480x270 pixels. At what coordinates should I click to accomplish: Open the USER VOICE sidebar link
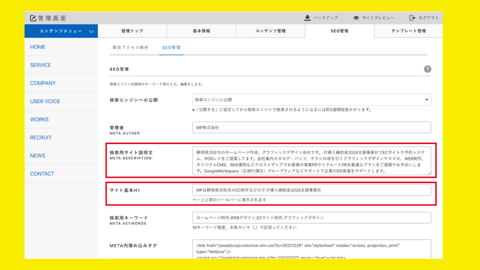point(45,101)
